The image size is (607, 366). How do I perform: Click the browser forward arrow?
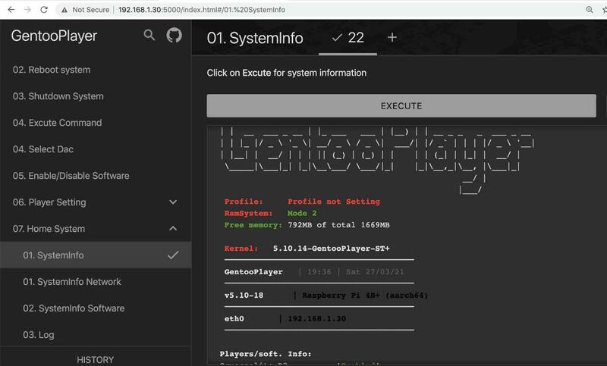click(27, 10)
